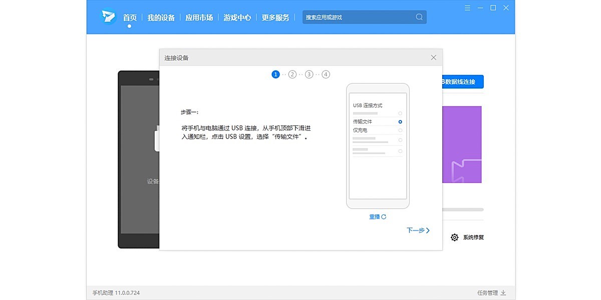Replay the animation via 重播 link
This screenshot has width=601, height=300.
375,216
